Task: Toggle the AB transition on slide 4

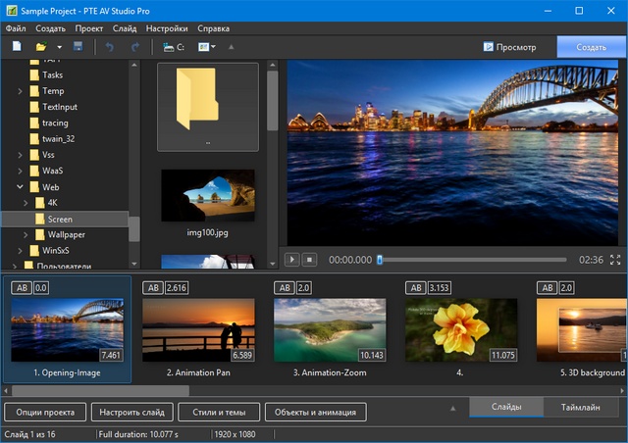Action: (415, 288)
